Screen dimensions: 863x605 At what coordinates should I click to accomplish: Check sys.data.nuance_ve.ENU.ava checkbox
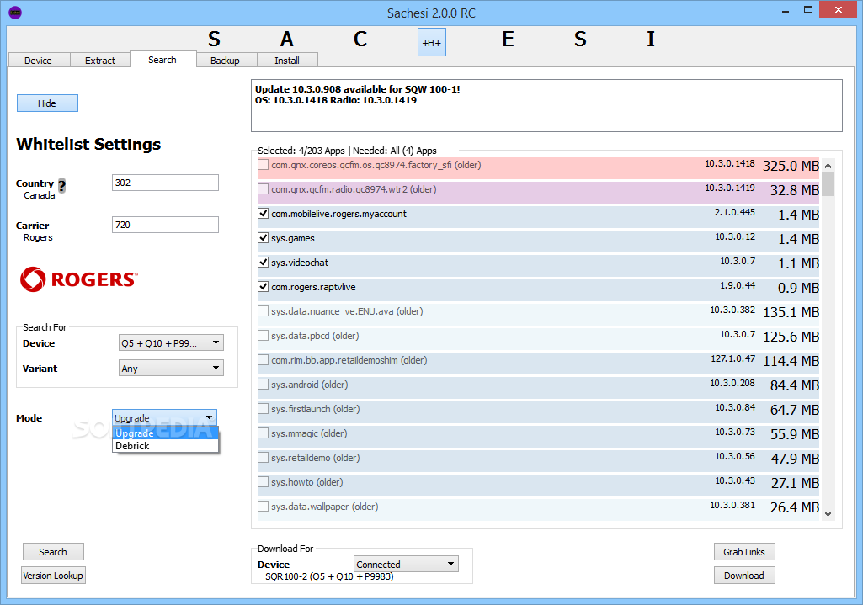263,311
